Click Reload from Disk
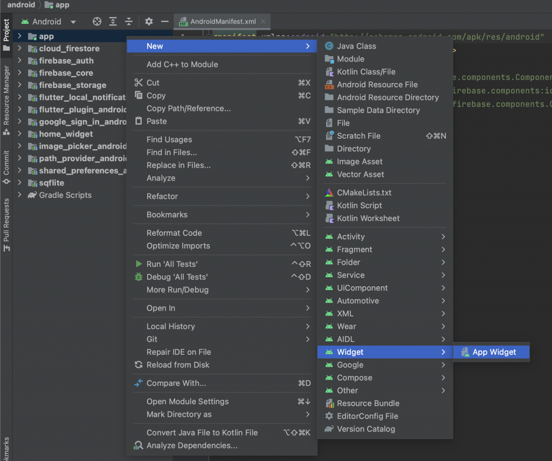 [x=222, y=365]
